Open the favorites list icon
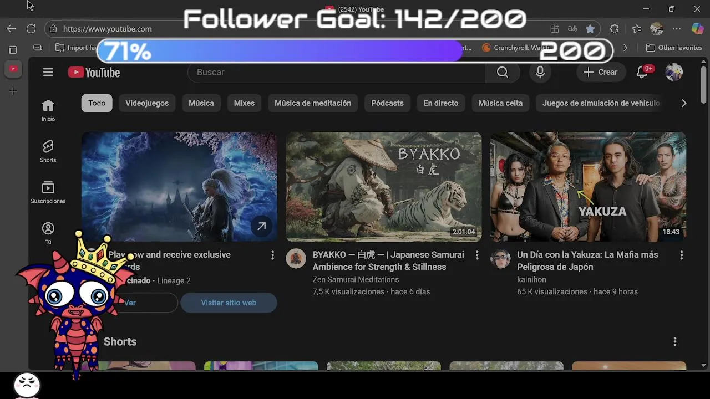Viewport: 710px width, 399px height. pyautogui.click(x=637, y=29)
